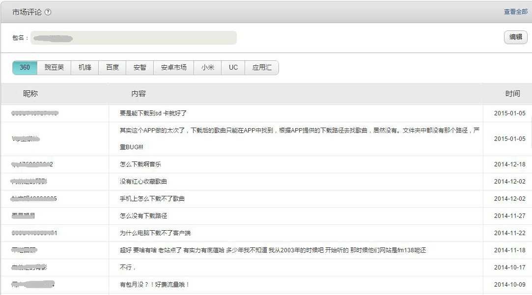The image size is (532, 295).
Task: Click the date 2014-10-09 in the last row
Action: click(509, 285)
